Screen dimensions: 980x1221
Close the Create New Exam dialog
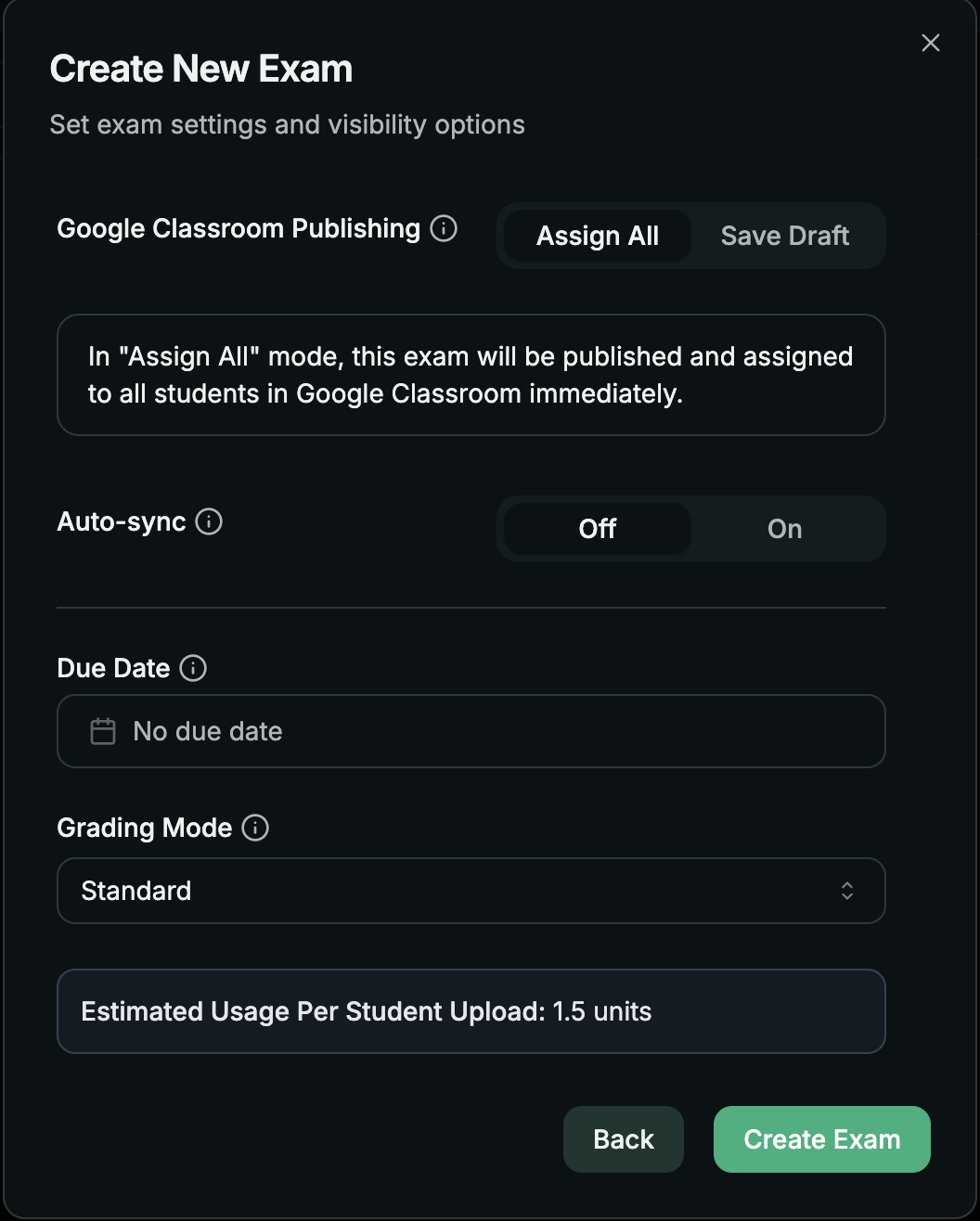click(930, 43)
